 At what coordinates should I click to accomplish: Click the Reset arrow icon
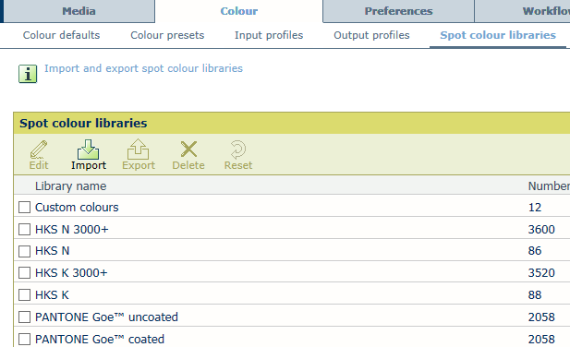tap(238, 150)
